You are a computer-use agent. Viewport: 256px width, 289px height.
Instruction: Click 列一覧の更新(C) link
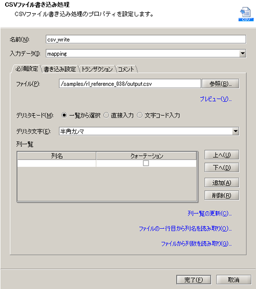[x=209, y=213]
